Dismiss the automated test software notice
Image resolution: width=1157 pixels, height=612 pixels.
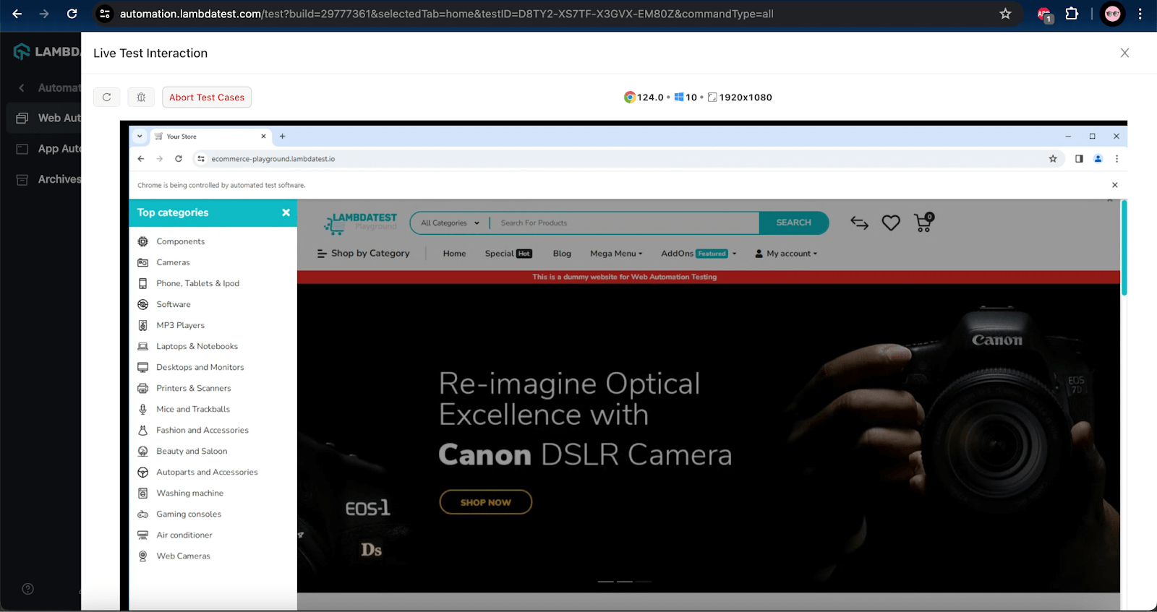(x=1114, y=185)
